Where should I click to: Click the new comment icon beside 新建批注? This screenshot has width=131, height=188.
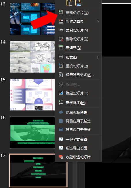(61, 103)
